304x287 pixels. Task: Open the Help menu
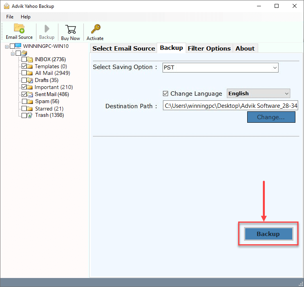click(x=25, y=17)
